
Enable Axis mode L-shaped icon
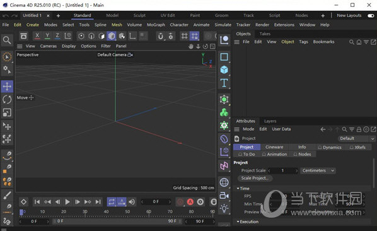[132, 36]
